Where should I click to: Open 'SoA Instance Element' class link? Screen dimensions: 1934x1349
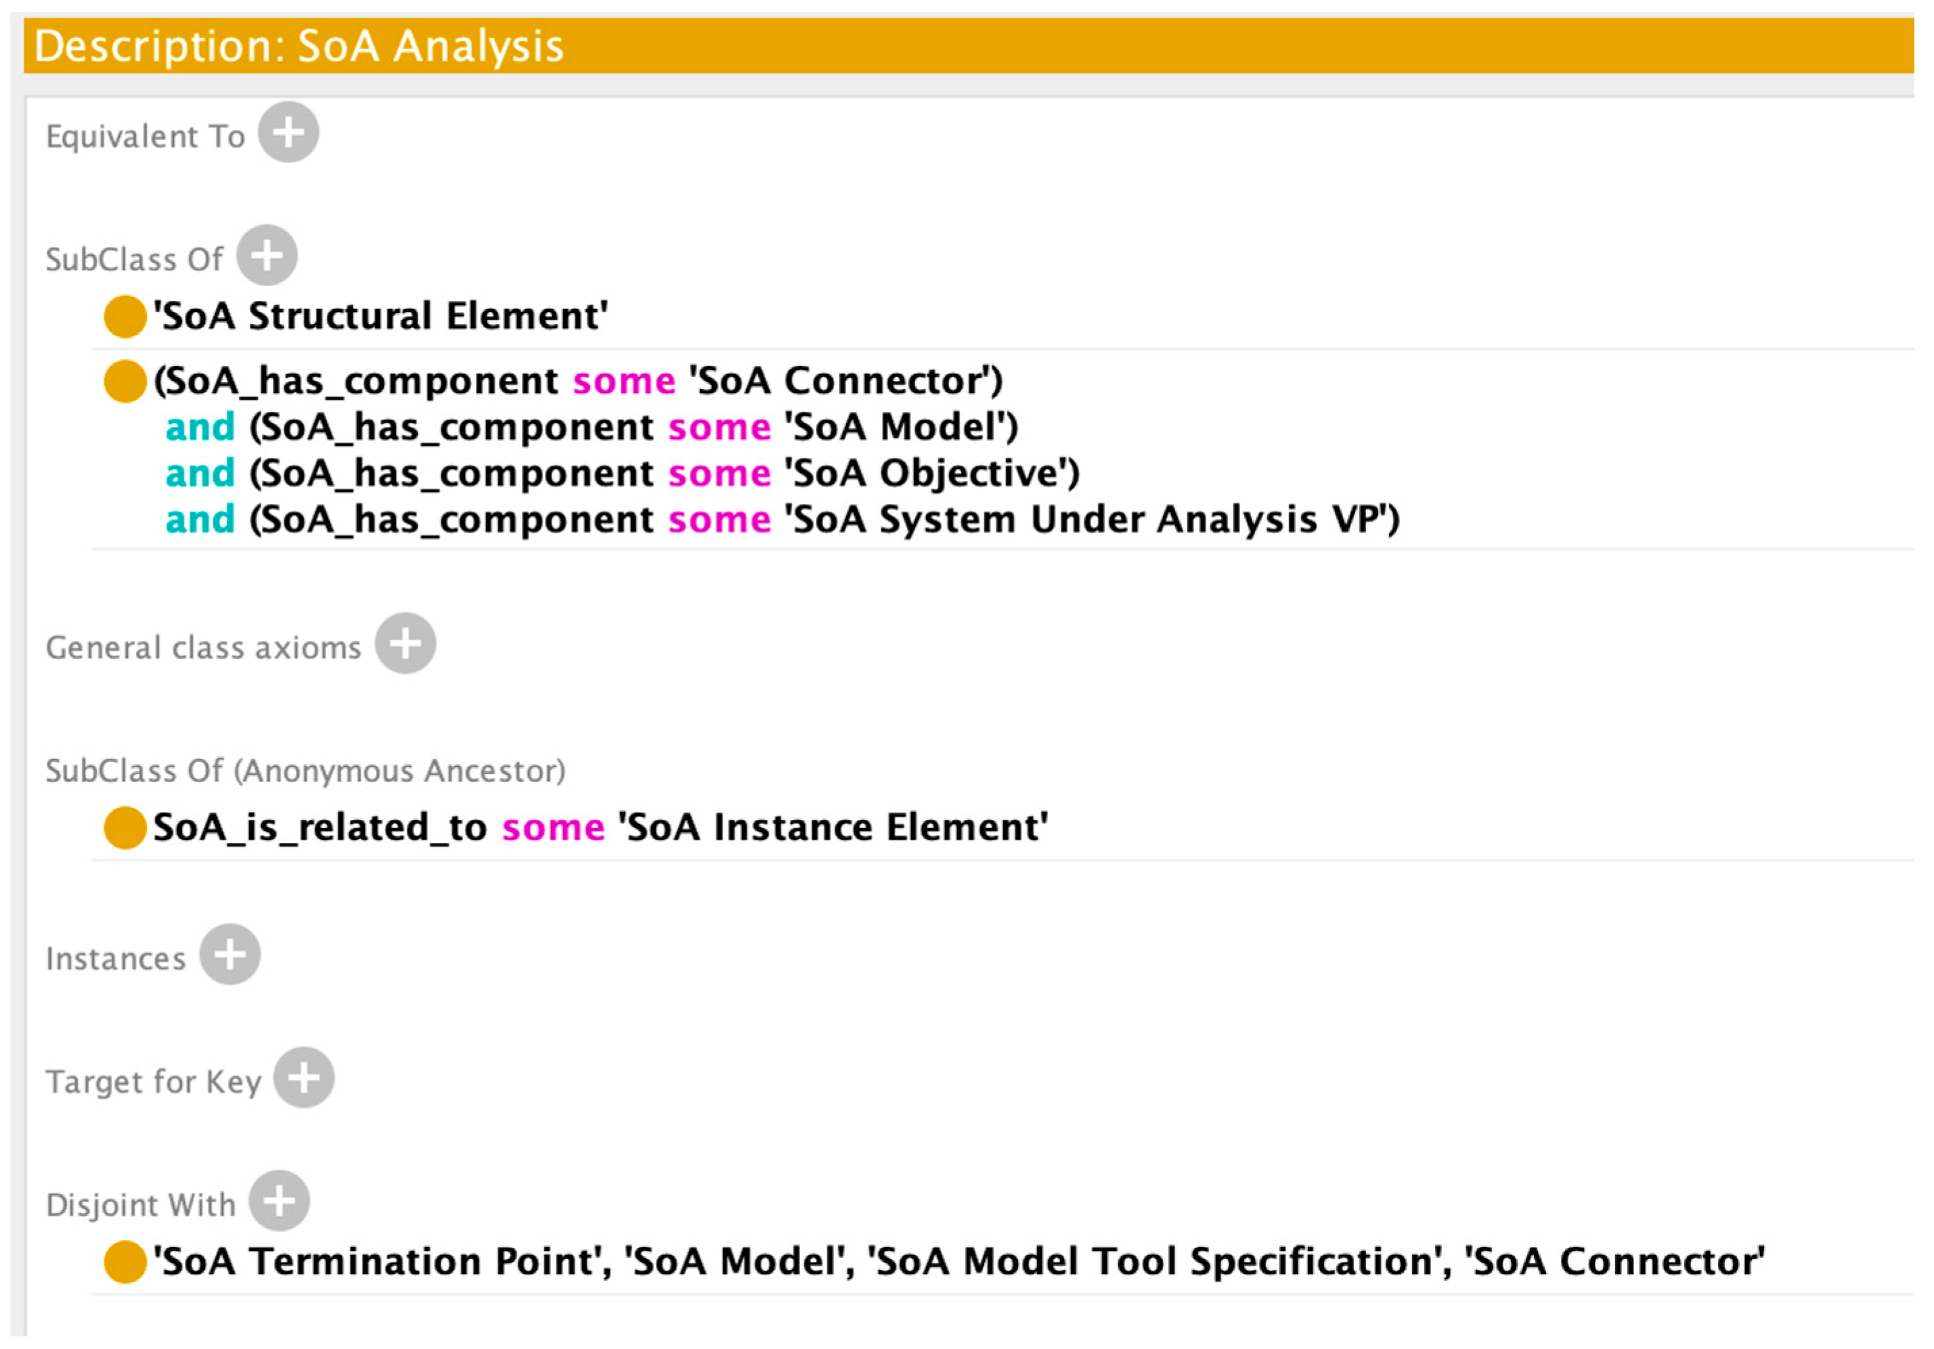point(833,828)
